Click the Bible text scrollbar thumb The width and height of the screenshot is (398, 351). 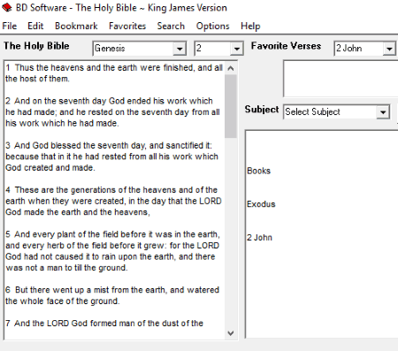(231, 106)
